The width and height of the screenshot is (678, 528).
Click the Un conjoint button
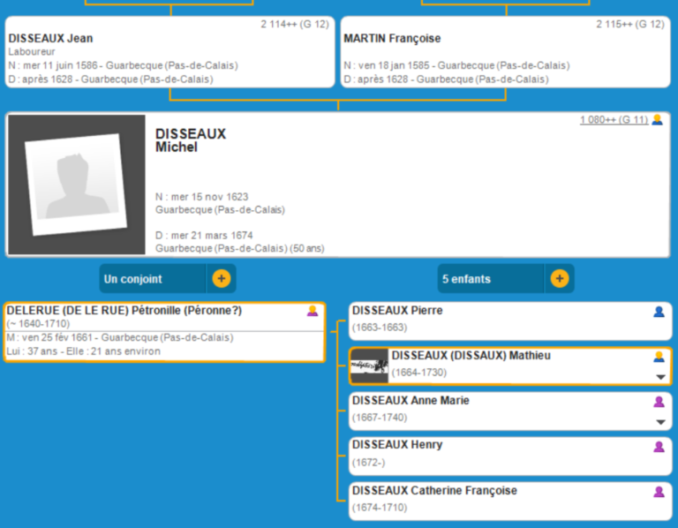click(x=152, y=279)
